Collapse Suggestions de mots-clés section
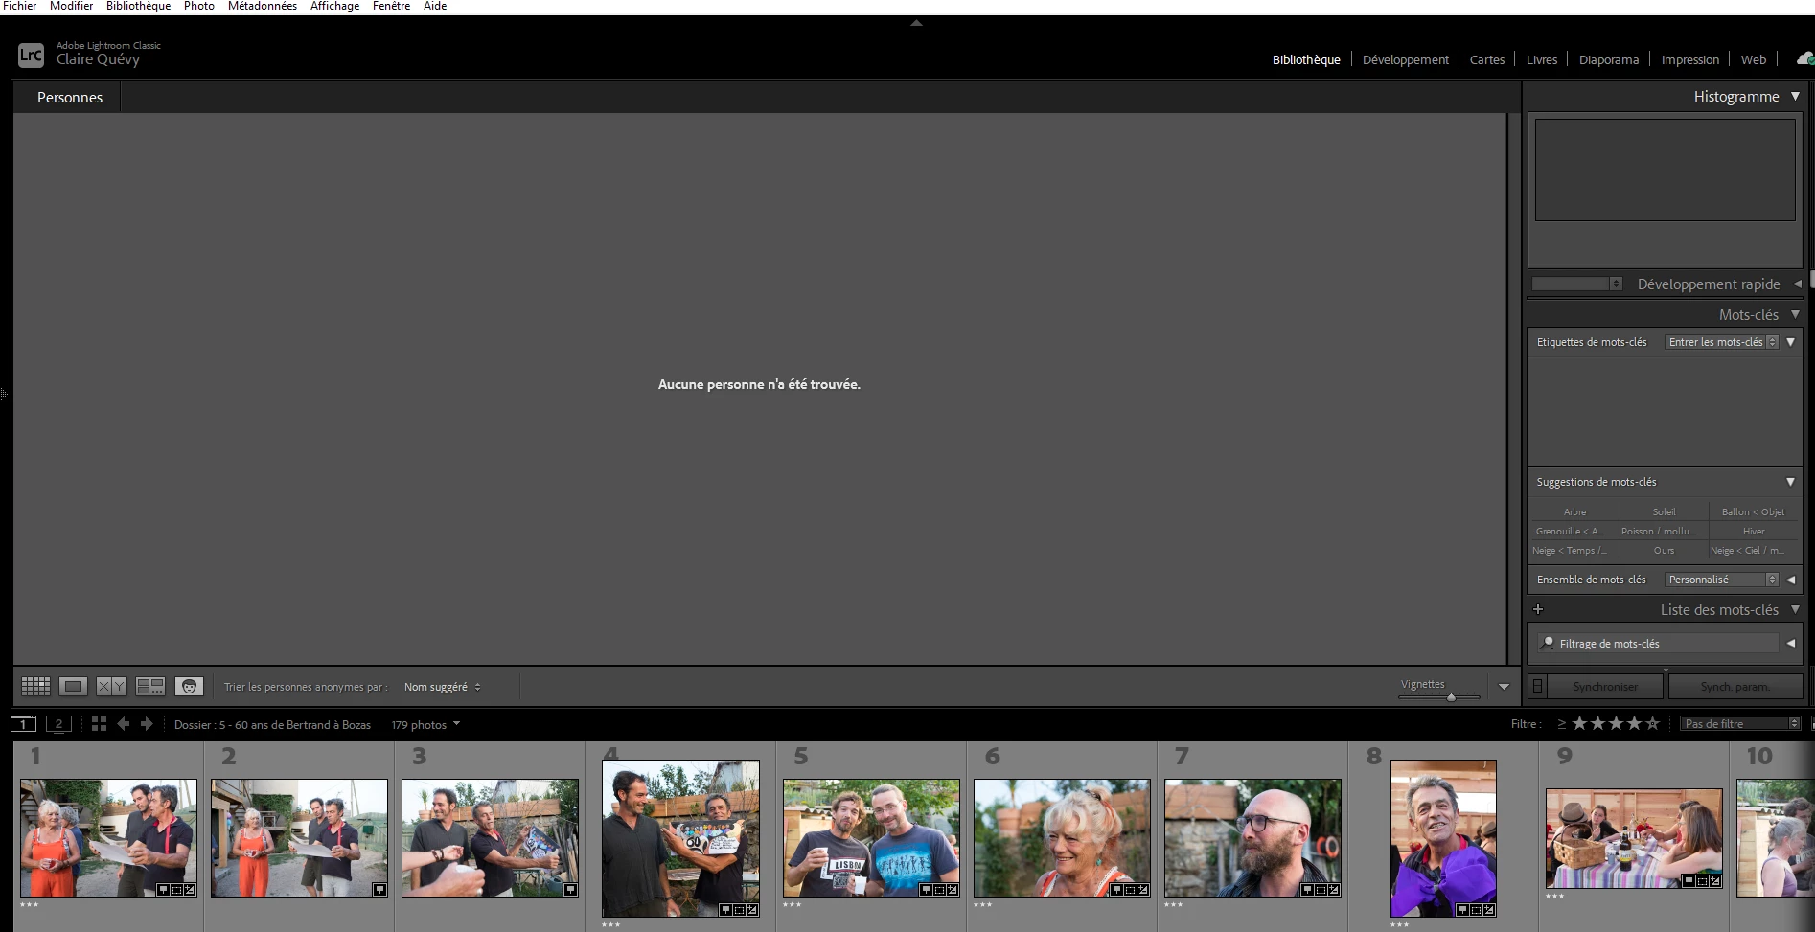 pyautogui.click(x=1790, y=482)
